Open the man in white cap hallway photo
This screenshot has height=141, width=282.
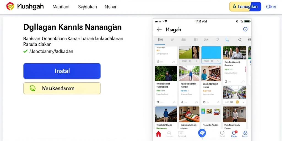pyautogui.click(x=235, y=114)
